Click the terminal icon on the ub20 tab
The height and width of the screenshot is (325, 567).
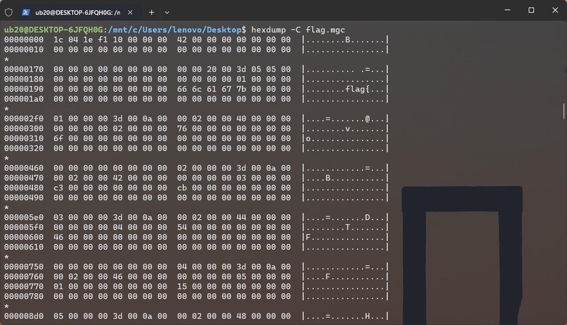26,12
